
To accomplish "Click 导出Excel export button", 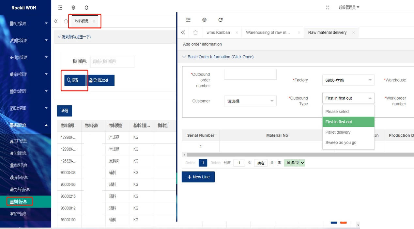I will [101, 80].
